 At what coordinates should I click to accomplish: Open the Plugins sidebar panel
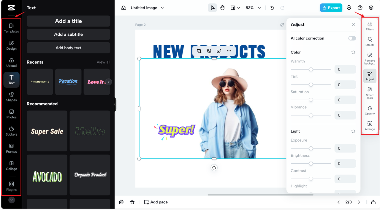coord(12,186)
